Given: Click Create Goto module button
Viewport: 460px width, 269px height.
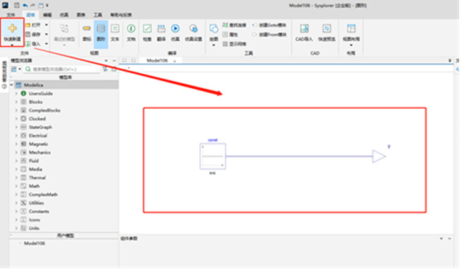Looking at the screenshot, I should pos(269,25).
